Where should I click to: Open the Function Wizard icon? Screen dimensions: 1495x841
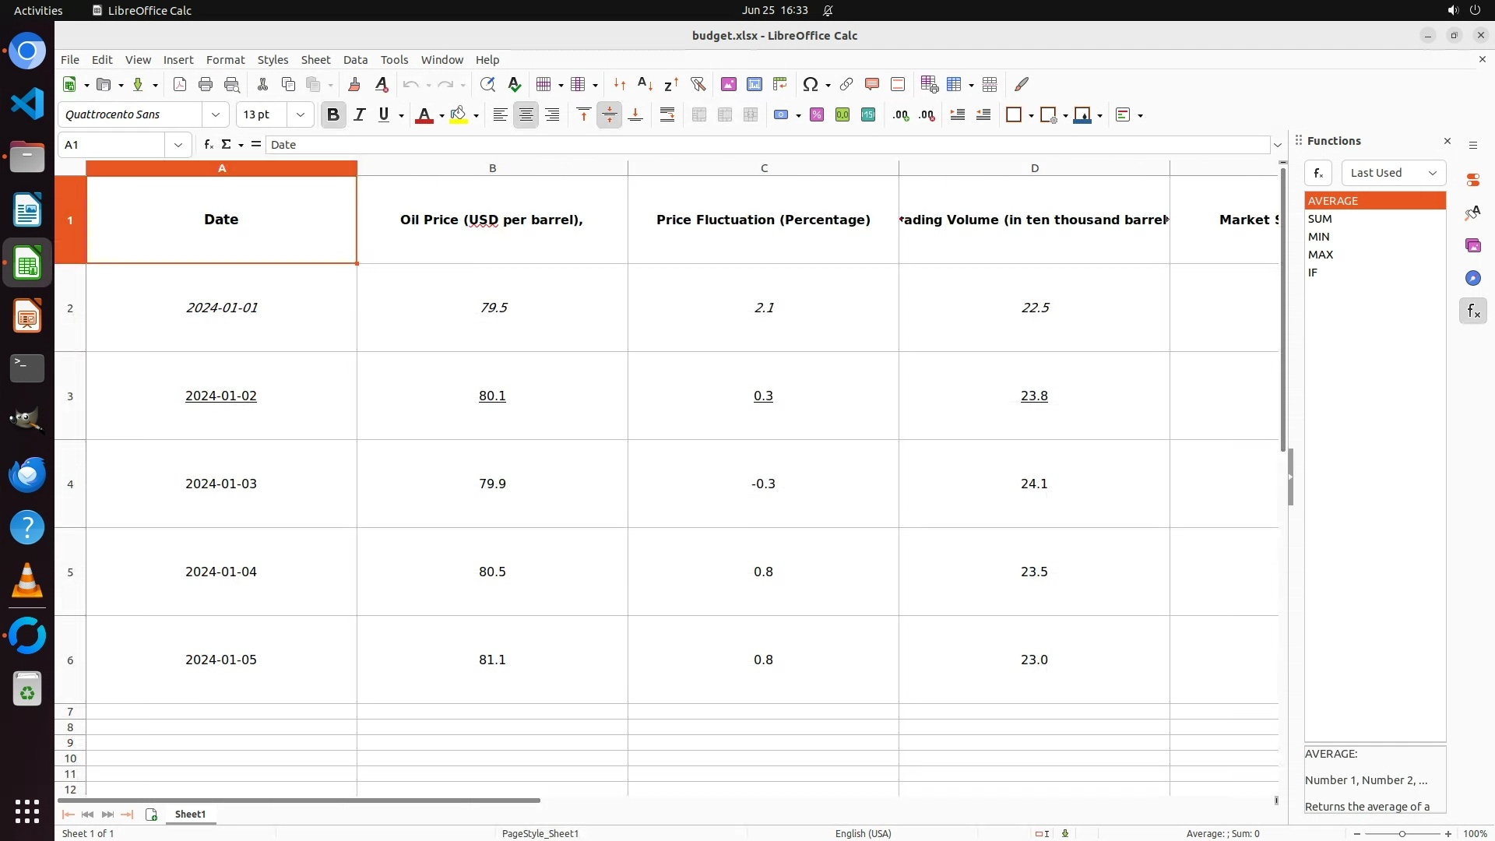point(209,145)
